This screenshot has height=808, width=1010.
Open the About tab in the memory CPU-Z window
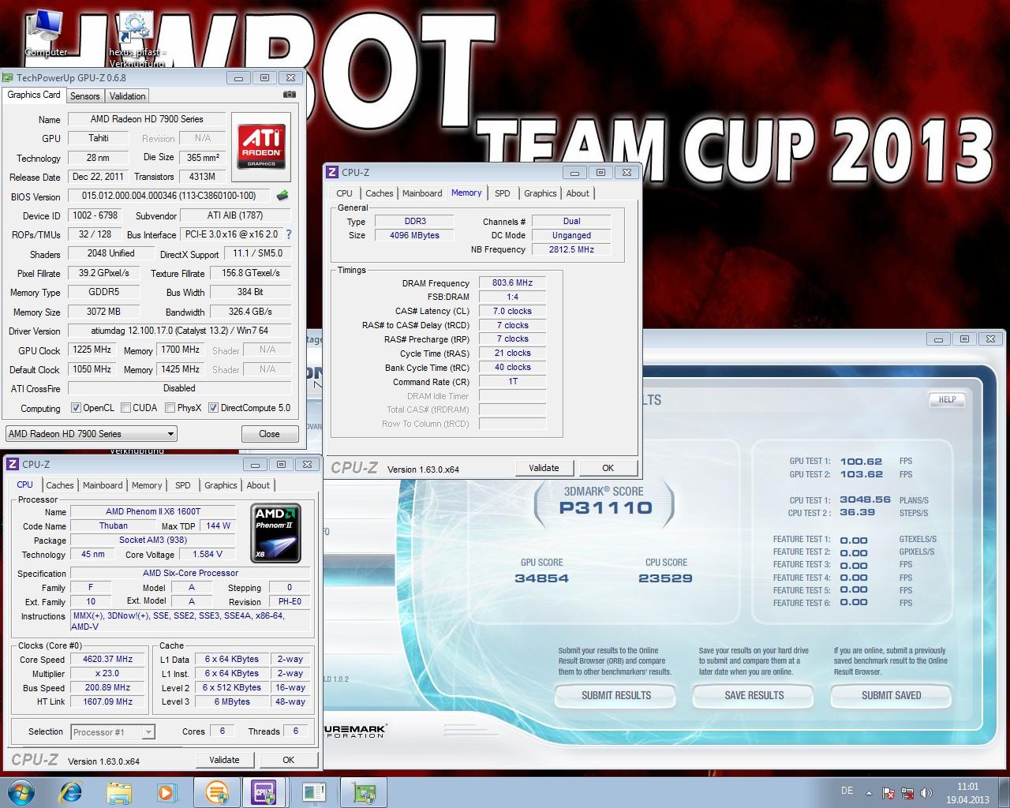pyautogui.click(x=578, y=193)
